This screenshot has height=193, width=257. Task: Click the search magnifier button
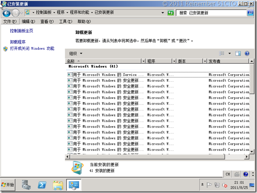(x=250, y=13)
